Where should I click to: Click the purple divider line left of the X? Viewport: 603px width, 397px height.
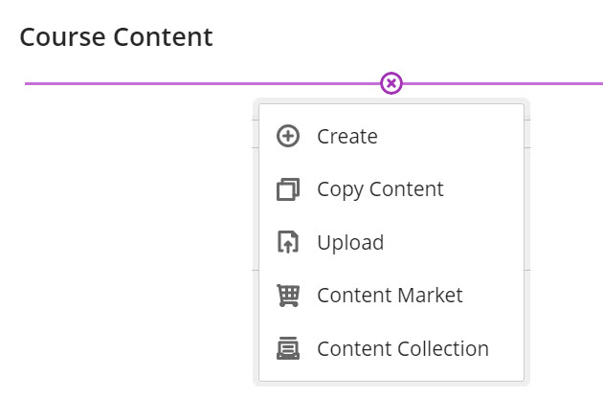pos(191,83)
